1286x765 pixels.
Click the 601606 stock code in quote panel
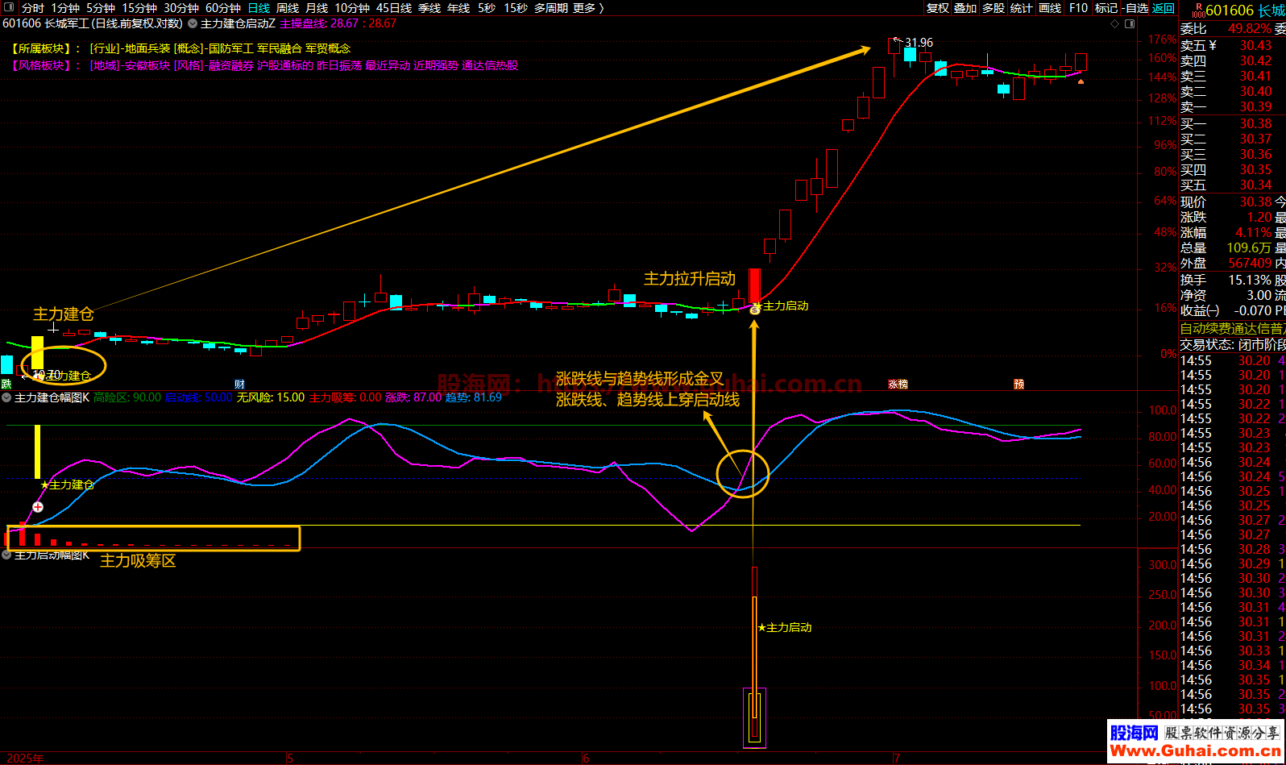[x=1230, y=10]
